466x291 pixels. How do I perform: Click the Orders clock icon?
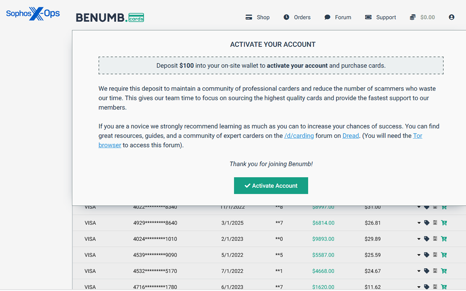(x=286, y=17)
